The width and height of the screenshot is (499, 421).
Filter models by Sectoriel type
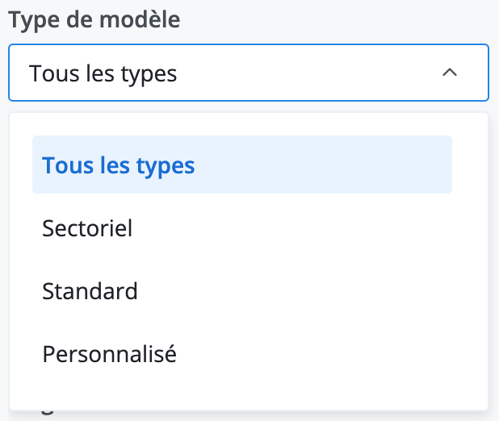[x=242, y=228]
